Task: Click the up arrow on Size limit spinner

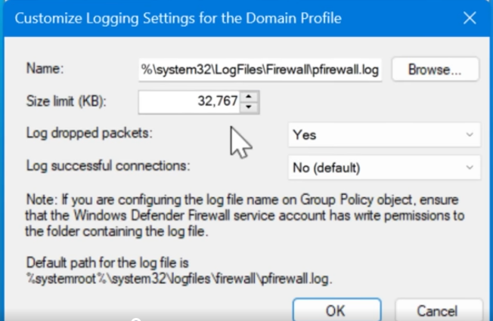Action: 250,96
